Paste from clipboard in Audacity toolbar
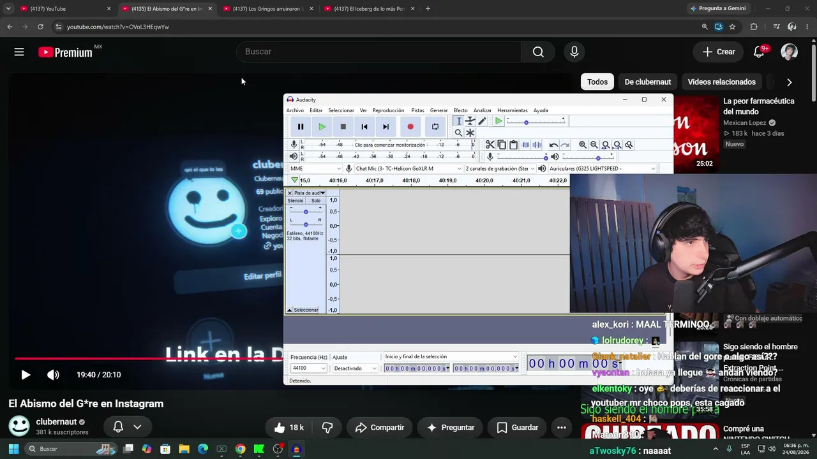Viewport: 817px width, 459px height. 513,145
